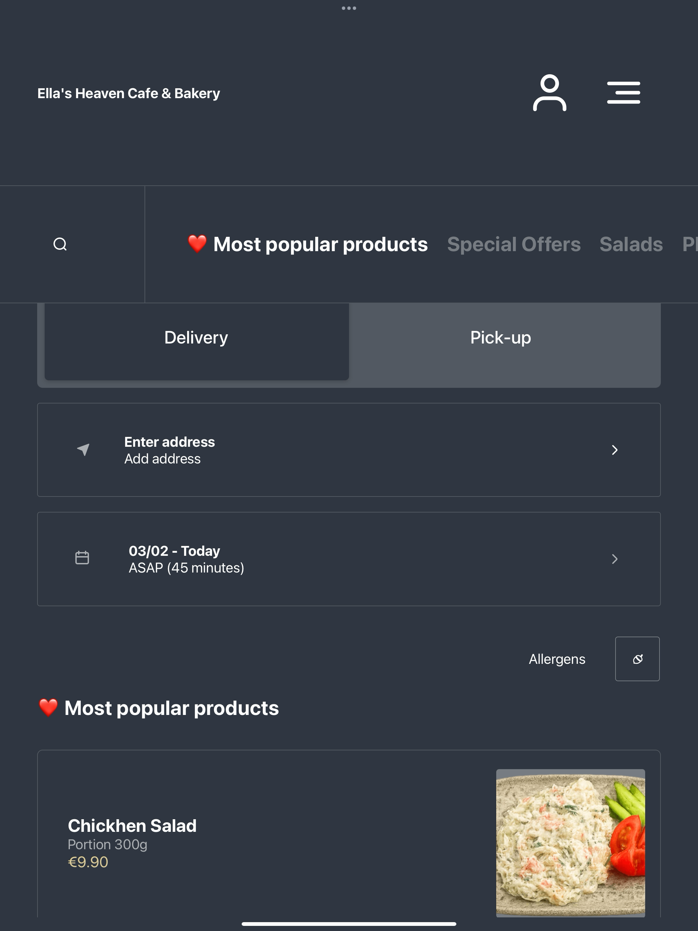Click the Allergens label
This screenshot has height=931, width=698.
pyautogui.click(x=557, y=659)
